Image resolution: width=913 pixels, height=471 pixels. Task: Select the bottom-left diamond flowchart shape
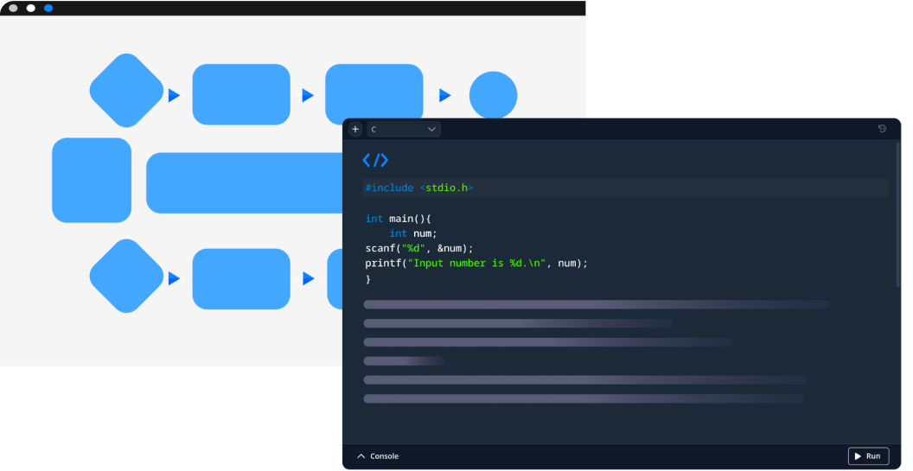coord(126,277)
